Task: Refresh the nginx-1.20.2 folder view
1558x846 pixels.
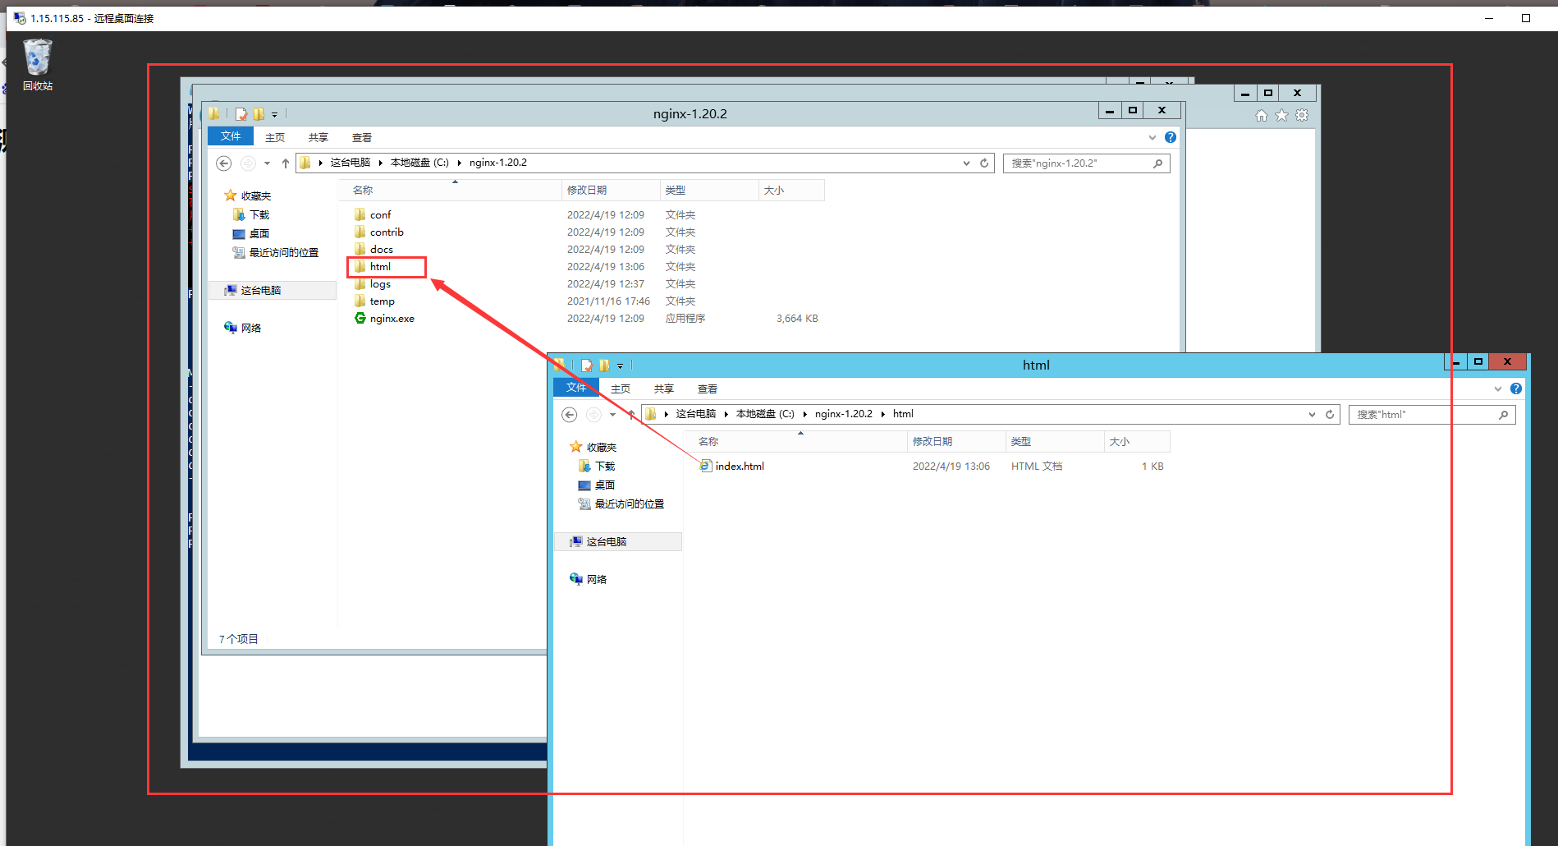Action: (x=984, y=163)
